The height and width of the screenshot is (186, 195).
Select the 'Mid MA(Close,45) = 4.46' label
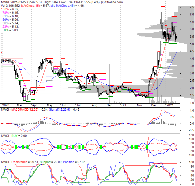click(x=67, y=6)
